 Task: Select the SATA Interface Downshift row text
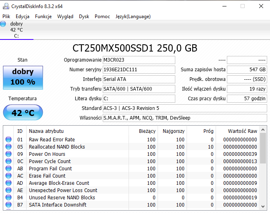point(58,205)
